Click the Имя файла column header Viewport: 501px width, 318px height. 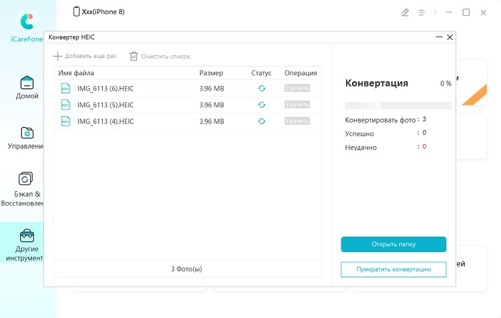pos(76,73)
